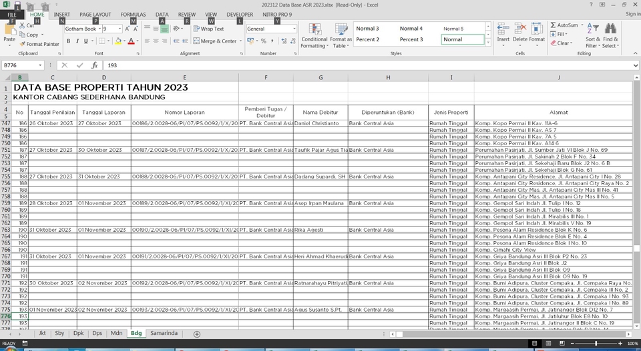Select the Jkt sheet tab
This screenshot has width=641, height=351.
coord(42,334)
